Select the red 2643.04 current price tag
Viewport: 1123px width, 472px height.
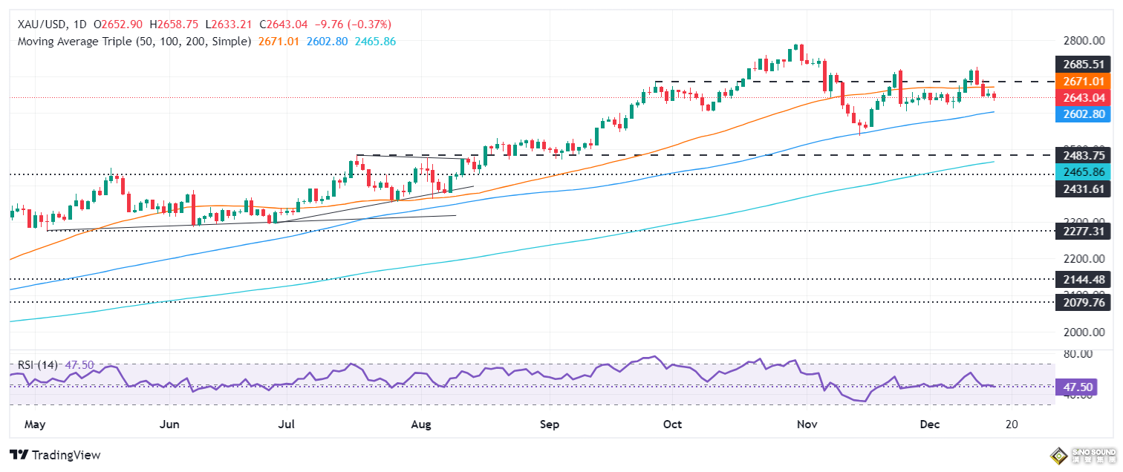pos(1084,97)
